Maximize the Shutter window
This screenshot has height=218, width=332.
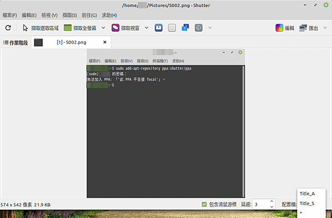tap(315, 5)
